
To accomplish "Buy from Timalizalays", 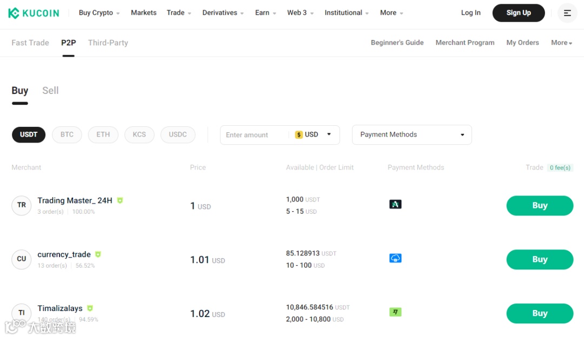I will [x=540, y=314].
